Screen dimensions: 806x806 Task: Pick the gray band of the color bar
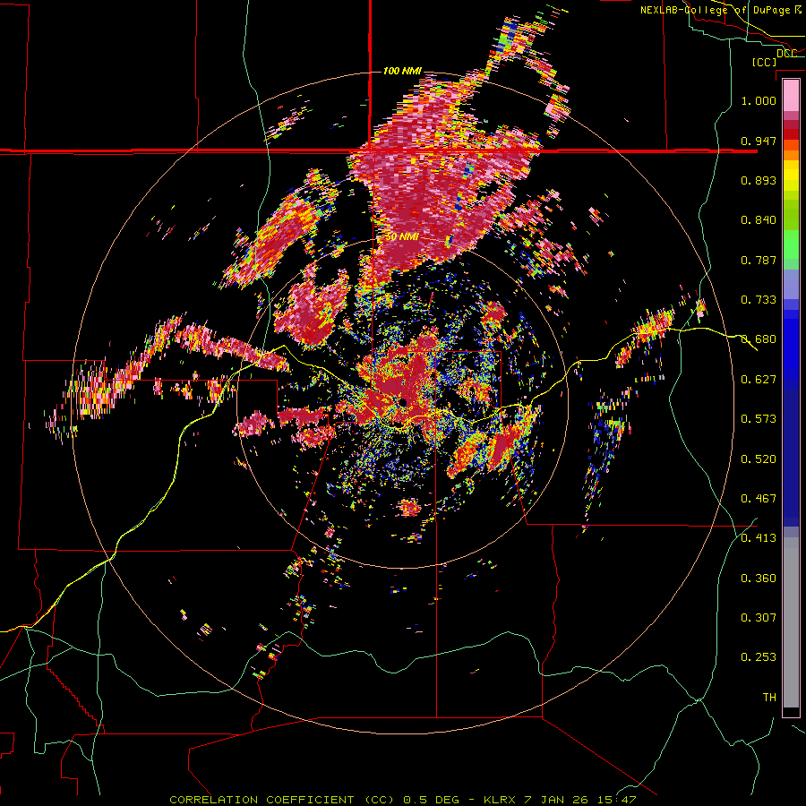tap(791, 622)
